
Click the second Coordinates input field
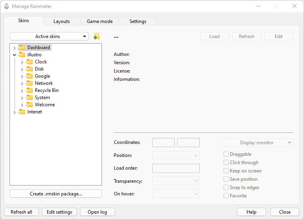click(x=188, y=142)
